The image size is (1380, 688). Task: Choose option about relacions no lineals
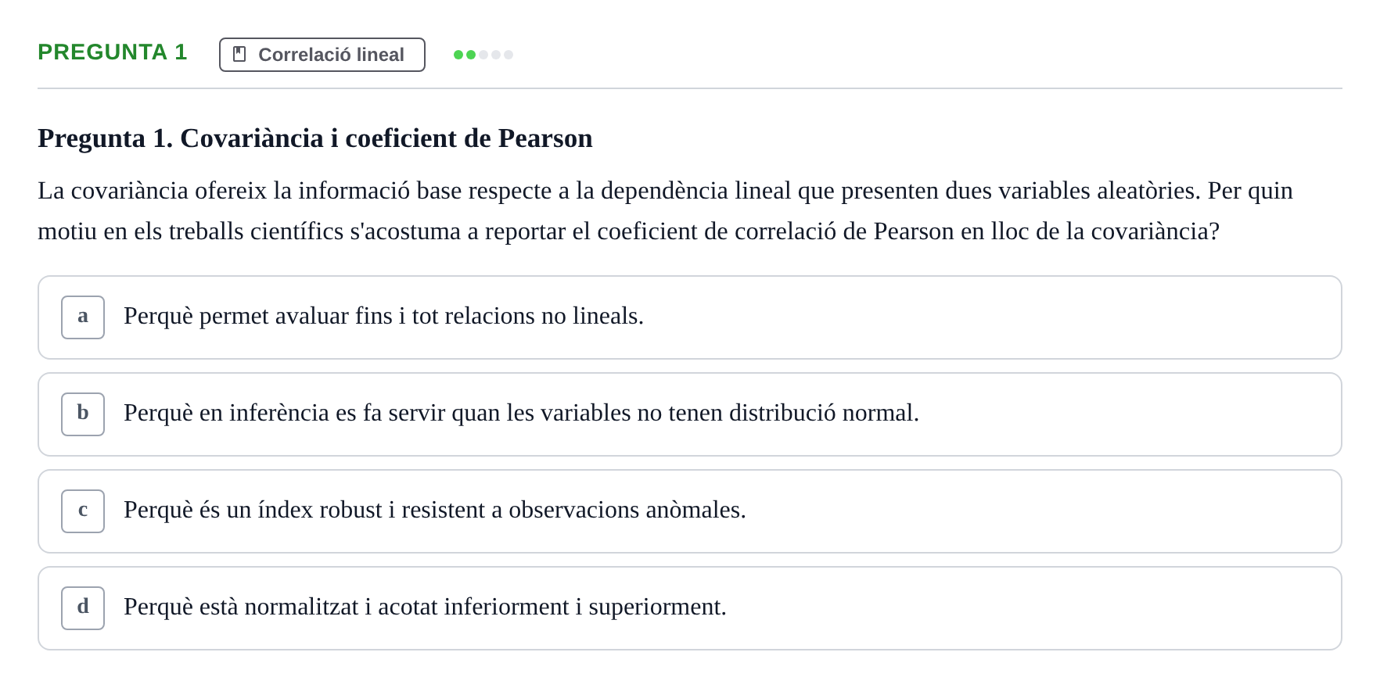[x=690, y=317]
